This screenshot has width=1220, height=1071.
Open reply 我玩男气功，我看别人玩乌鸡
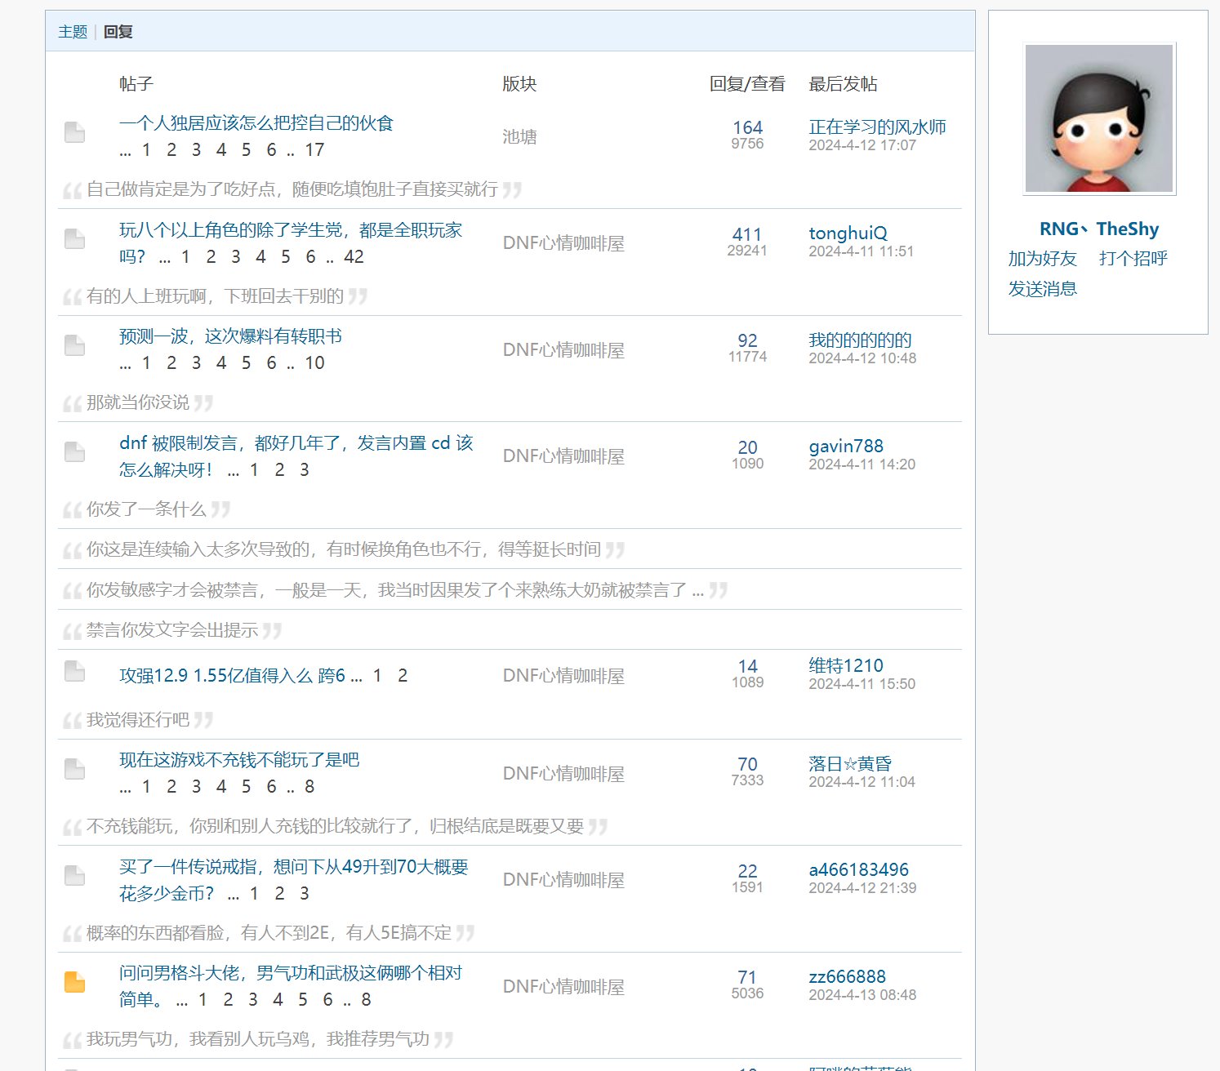(258, 1039)
